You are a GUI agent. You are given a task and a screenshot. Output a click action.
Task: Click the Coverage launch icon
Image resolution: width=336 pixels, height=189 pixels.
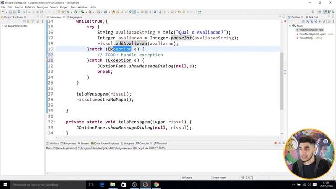(x=82, y=12)
